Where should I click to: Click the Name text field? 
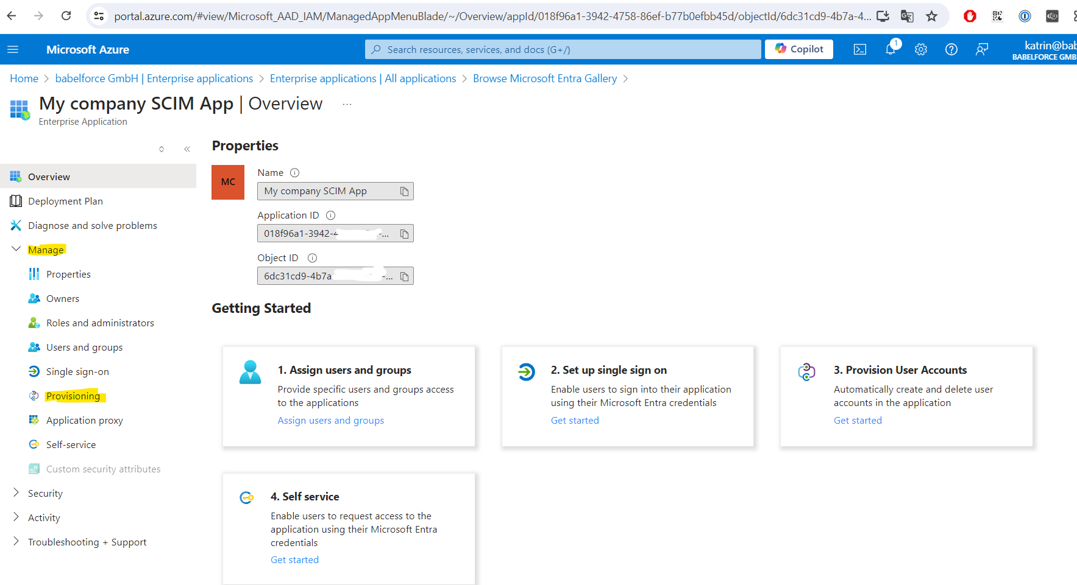tap(335, 191)
